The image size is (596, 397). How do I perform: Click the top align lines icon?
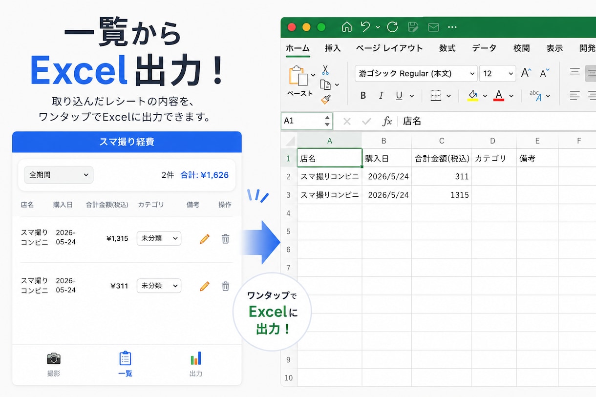click(575, 72)
